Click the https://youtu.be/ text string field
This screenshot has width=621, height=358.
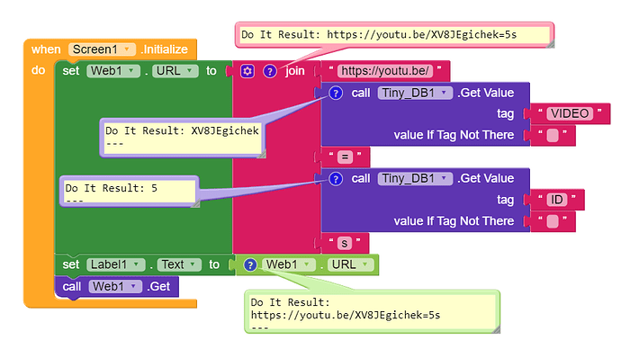pyautogui.click(x=385, y=71)
